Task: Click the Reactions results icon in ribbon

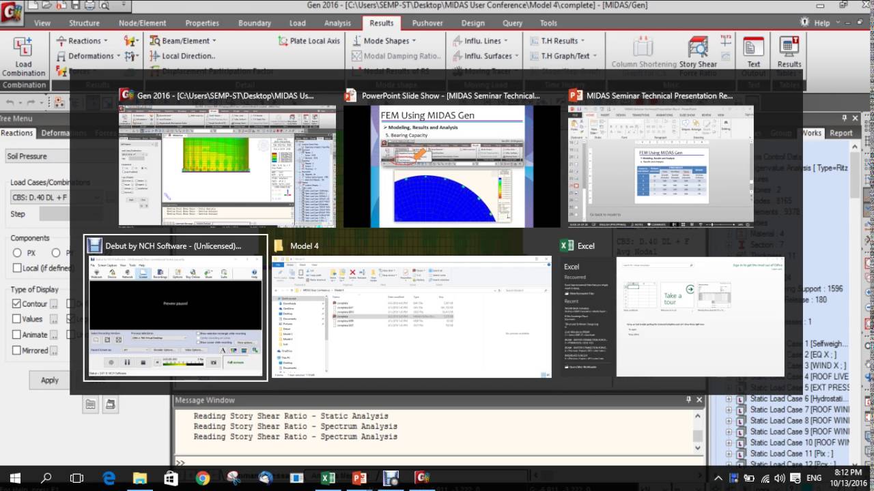Action: coord(61,41)
